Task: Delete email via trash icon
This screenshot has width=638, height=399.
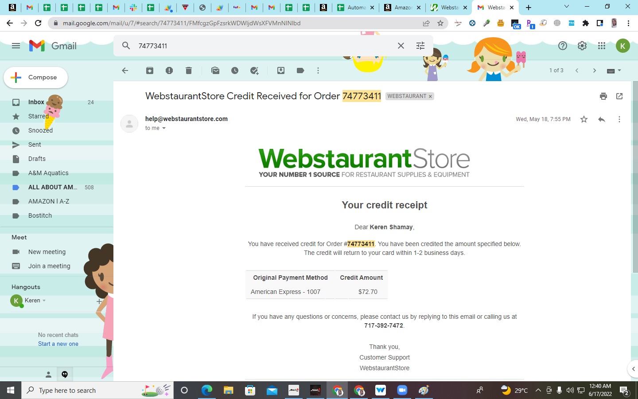Action: (x=189, y=70)
